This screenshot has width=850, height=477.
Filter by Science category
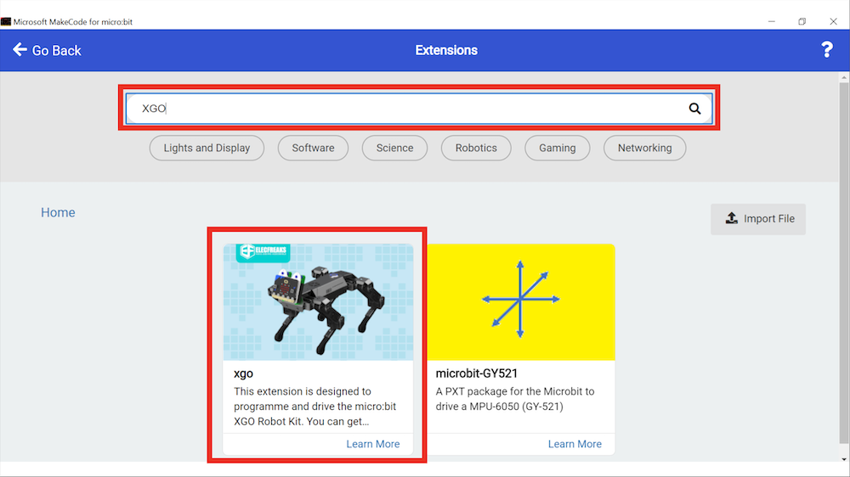394,148
